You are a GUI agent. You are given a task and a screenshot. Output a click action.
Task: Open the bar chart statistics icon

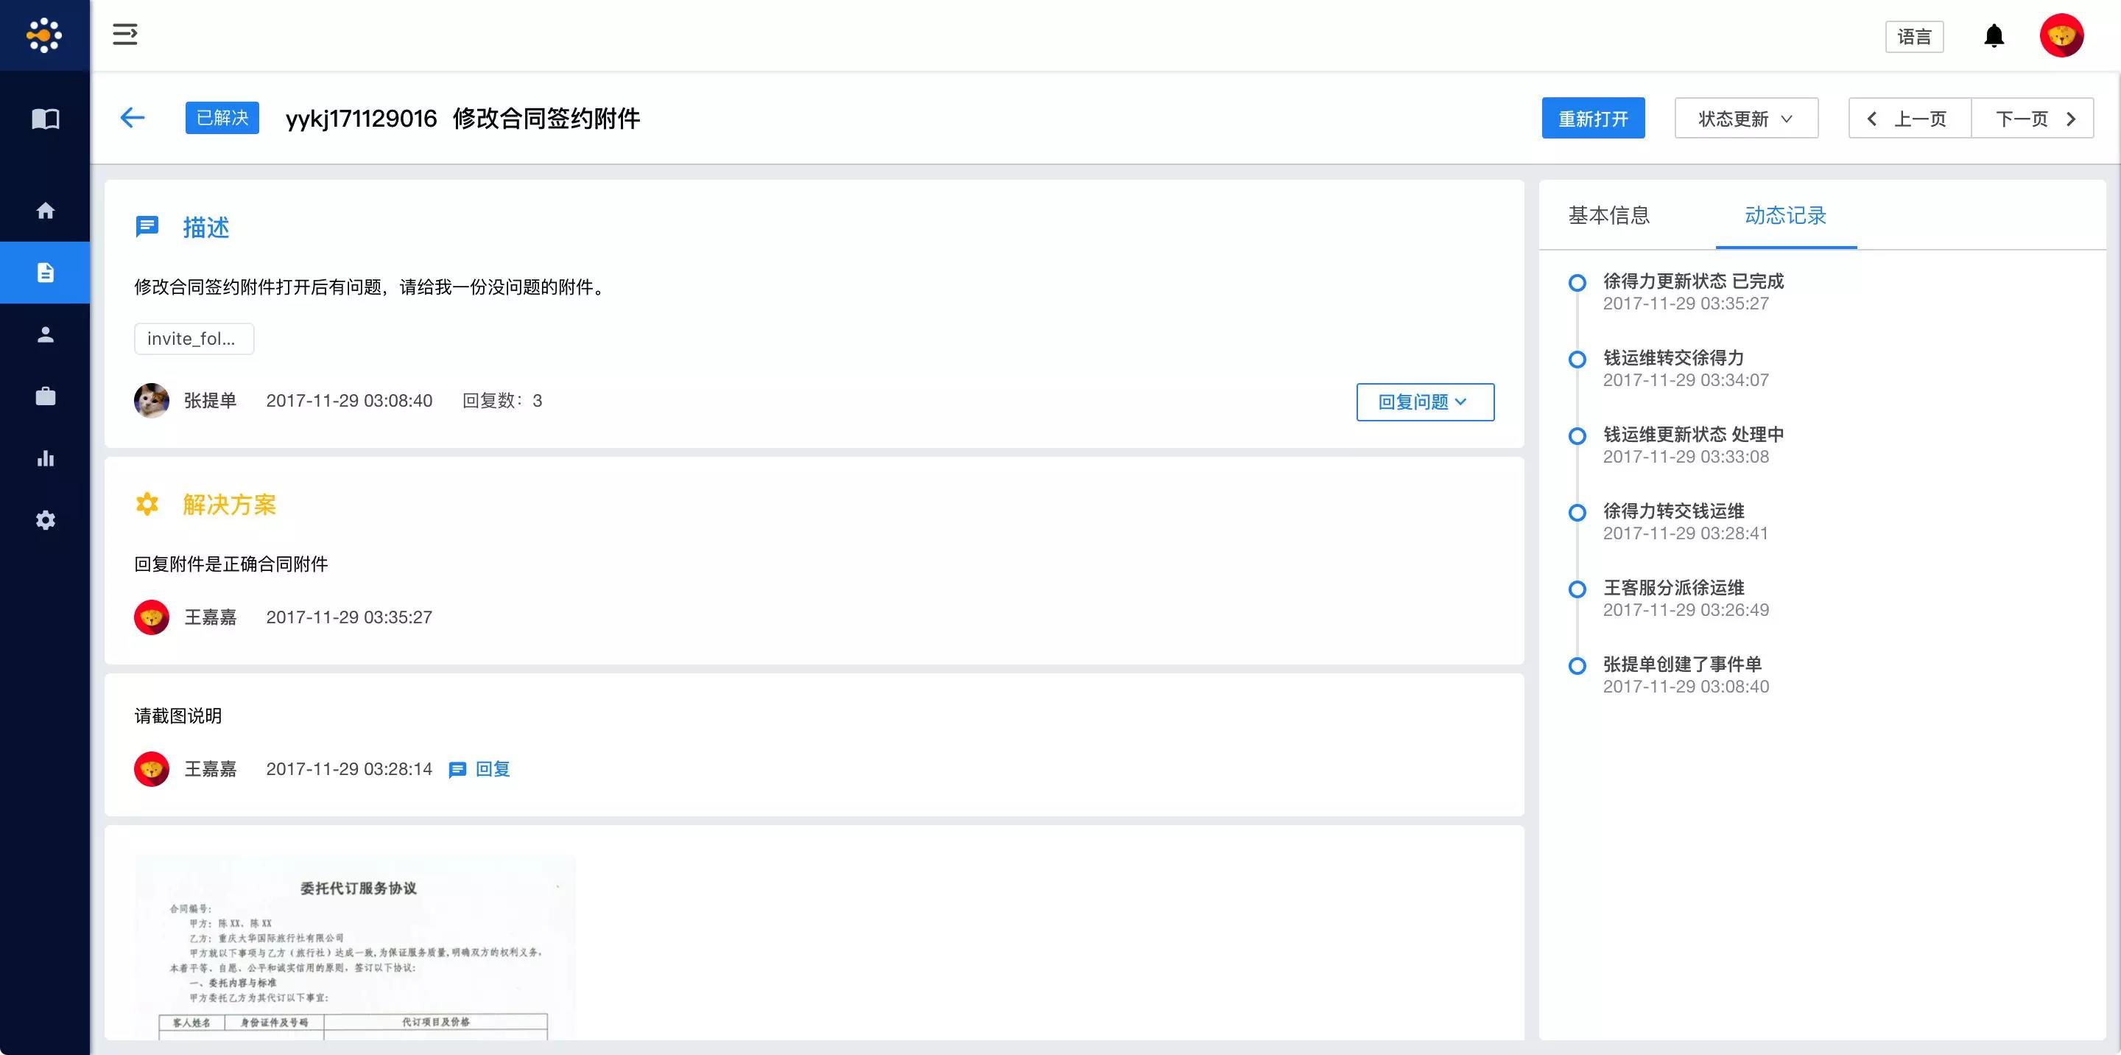(45, 459)
